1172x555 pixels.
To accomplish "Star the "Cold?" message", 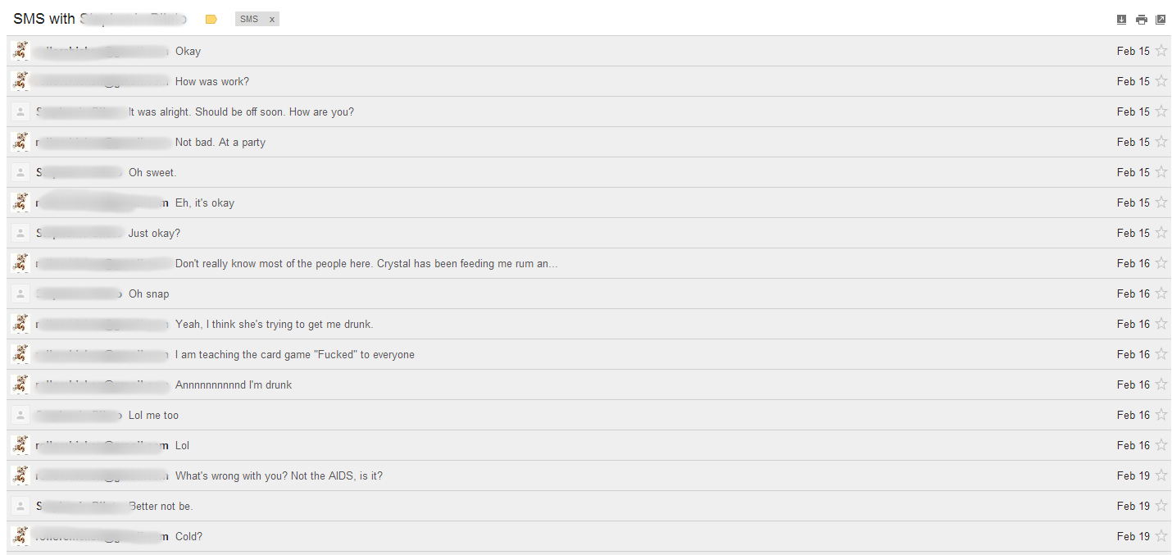I will (1161, 536).
